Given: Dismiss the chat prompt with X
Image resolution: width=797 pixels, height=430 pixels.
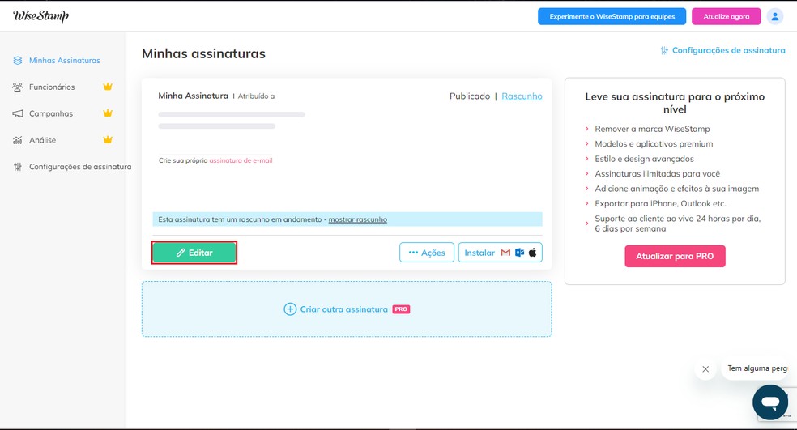Looking at the screenshot, I should click(x=705, y=369).
